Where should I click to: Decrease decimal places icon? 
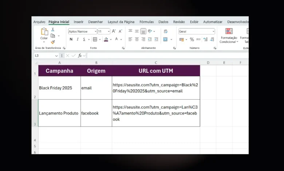[x=212, y=39]
